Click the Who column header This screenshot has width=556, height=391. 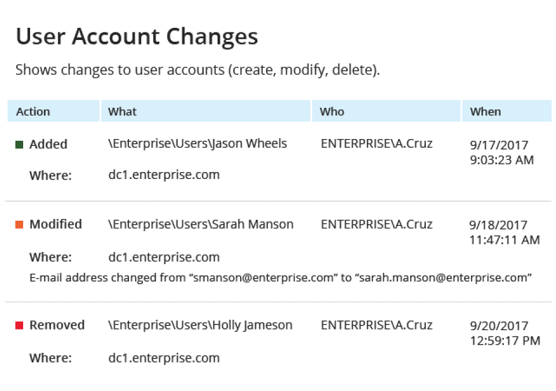(x=332, y=112)
